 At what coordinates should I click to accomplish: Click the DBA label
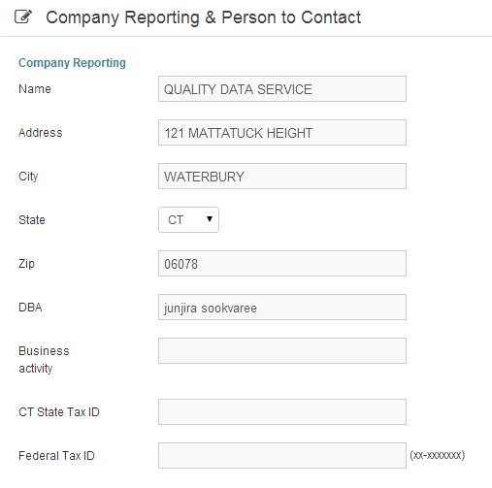coord(30,308)
